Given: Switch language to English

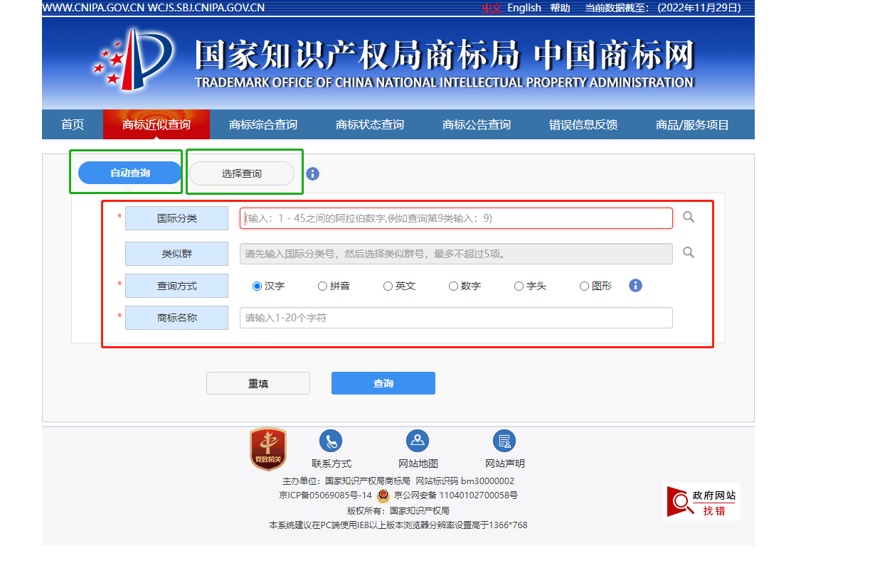Looking at the screenshot, I should click(524, 8).
